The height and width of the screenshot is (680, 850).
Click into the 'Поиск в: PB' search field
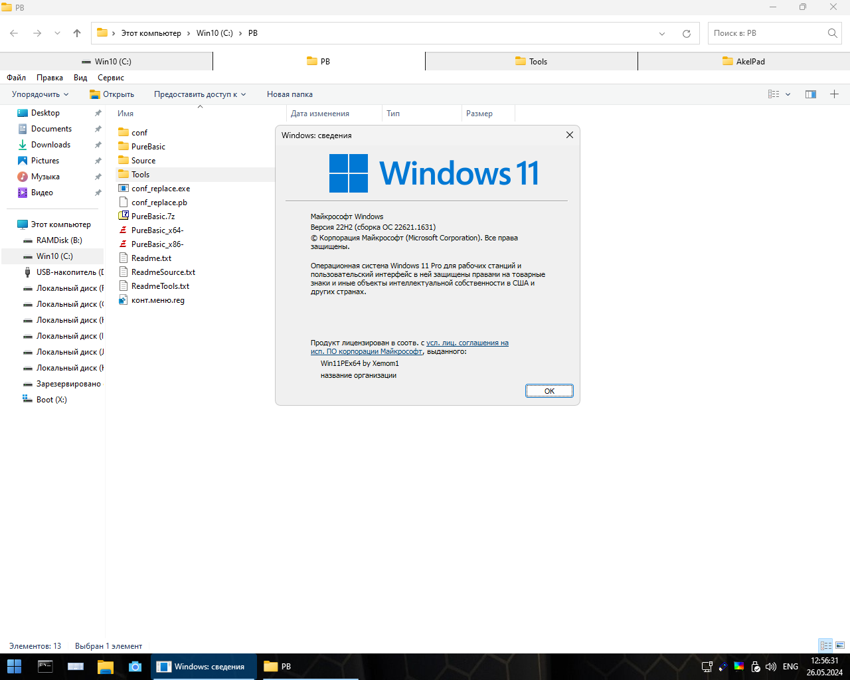pyautogui.click(x=767, y=33)
